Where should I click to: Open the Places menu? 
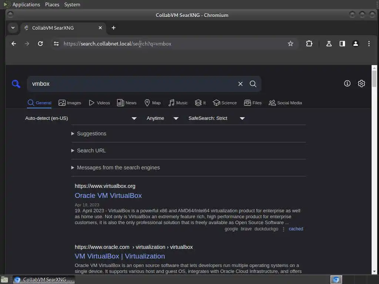click(x=52, y=4)
